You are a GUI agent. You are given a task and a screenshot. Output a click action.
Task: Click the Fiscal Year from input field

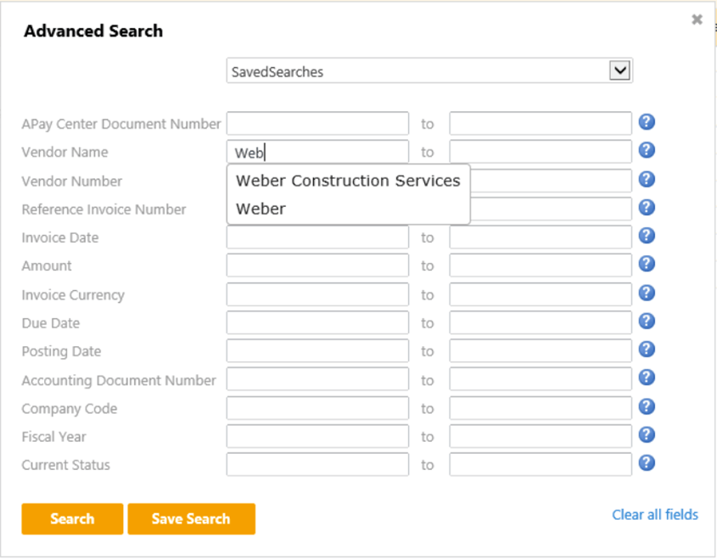(317, 437)
